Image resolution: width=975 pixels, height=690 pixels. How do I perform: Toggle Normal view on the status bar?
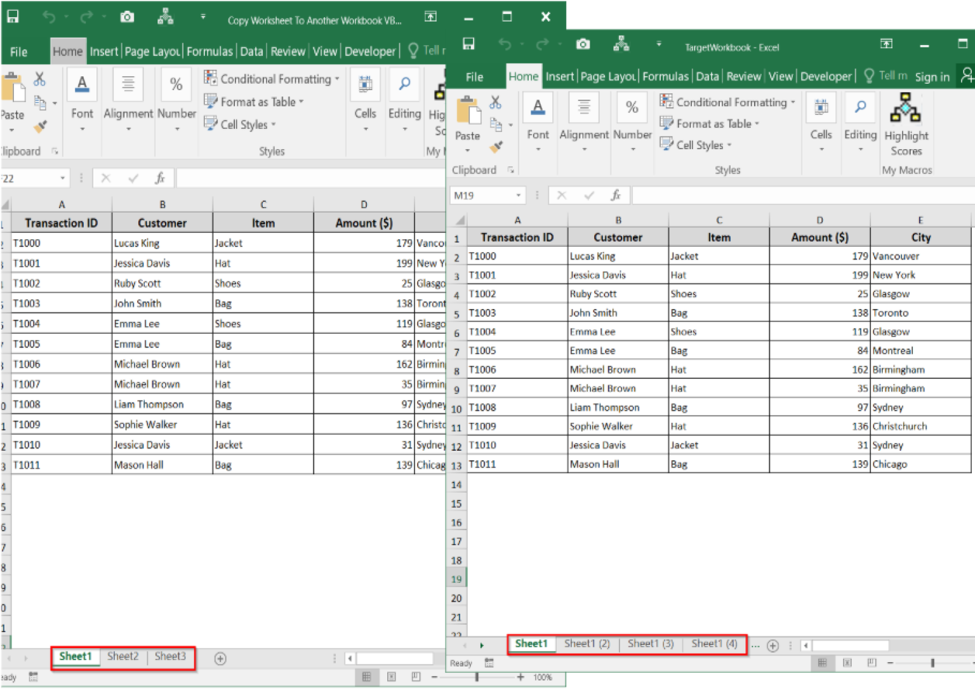pos(823,663)
